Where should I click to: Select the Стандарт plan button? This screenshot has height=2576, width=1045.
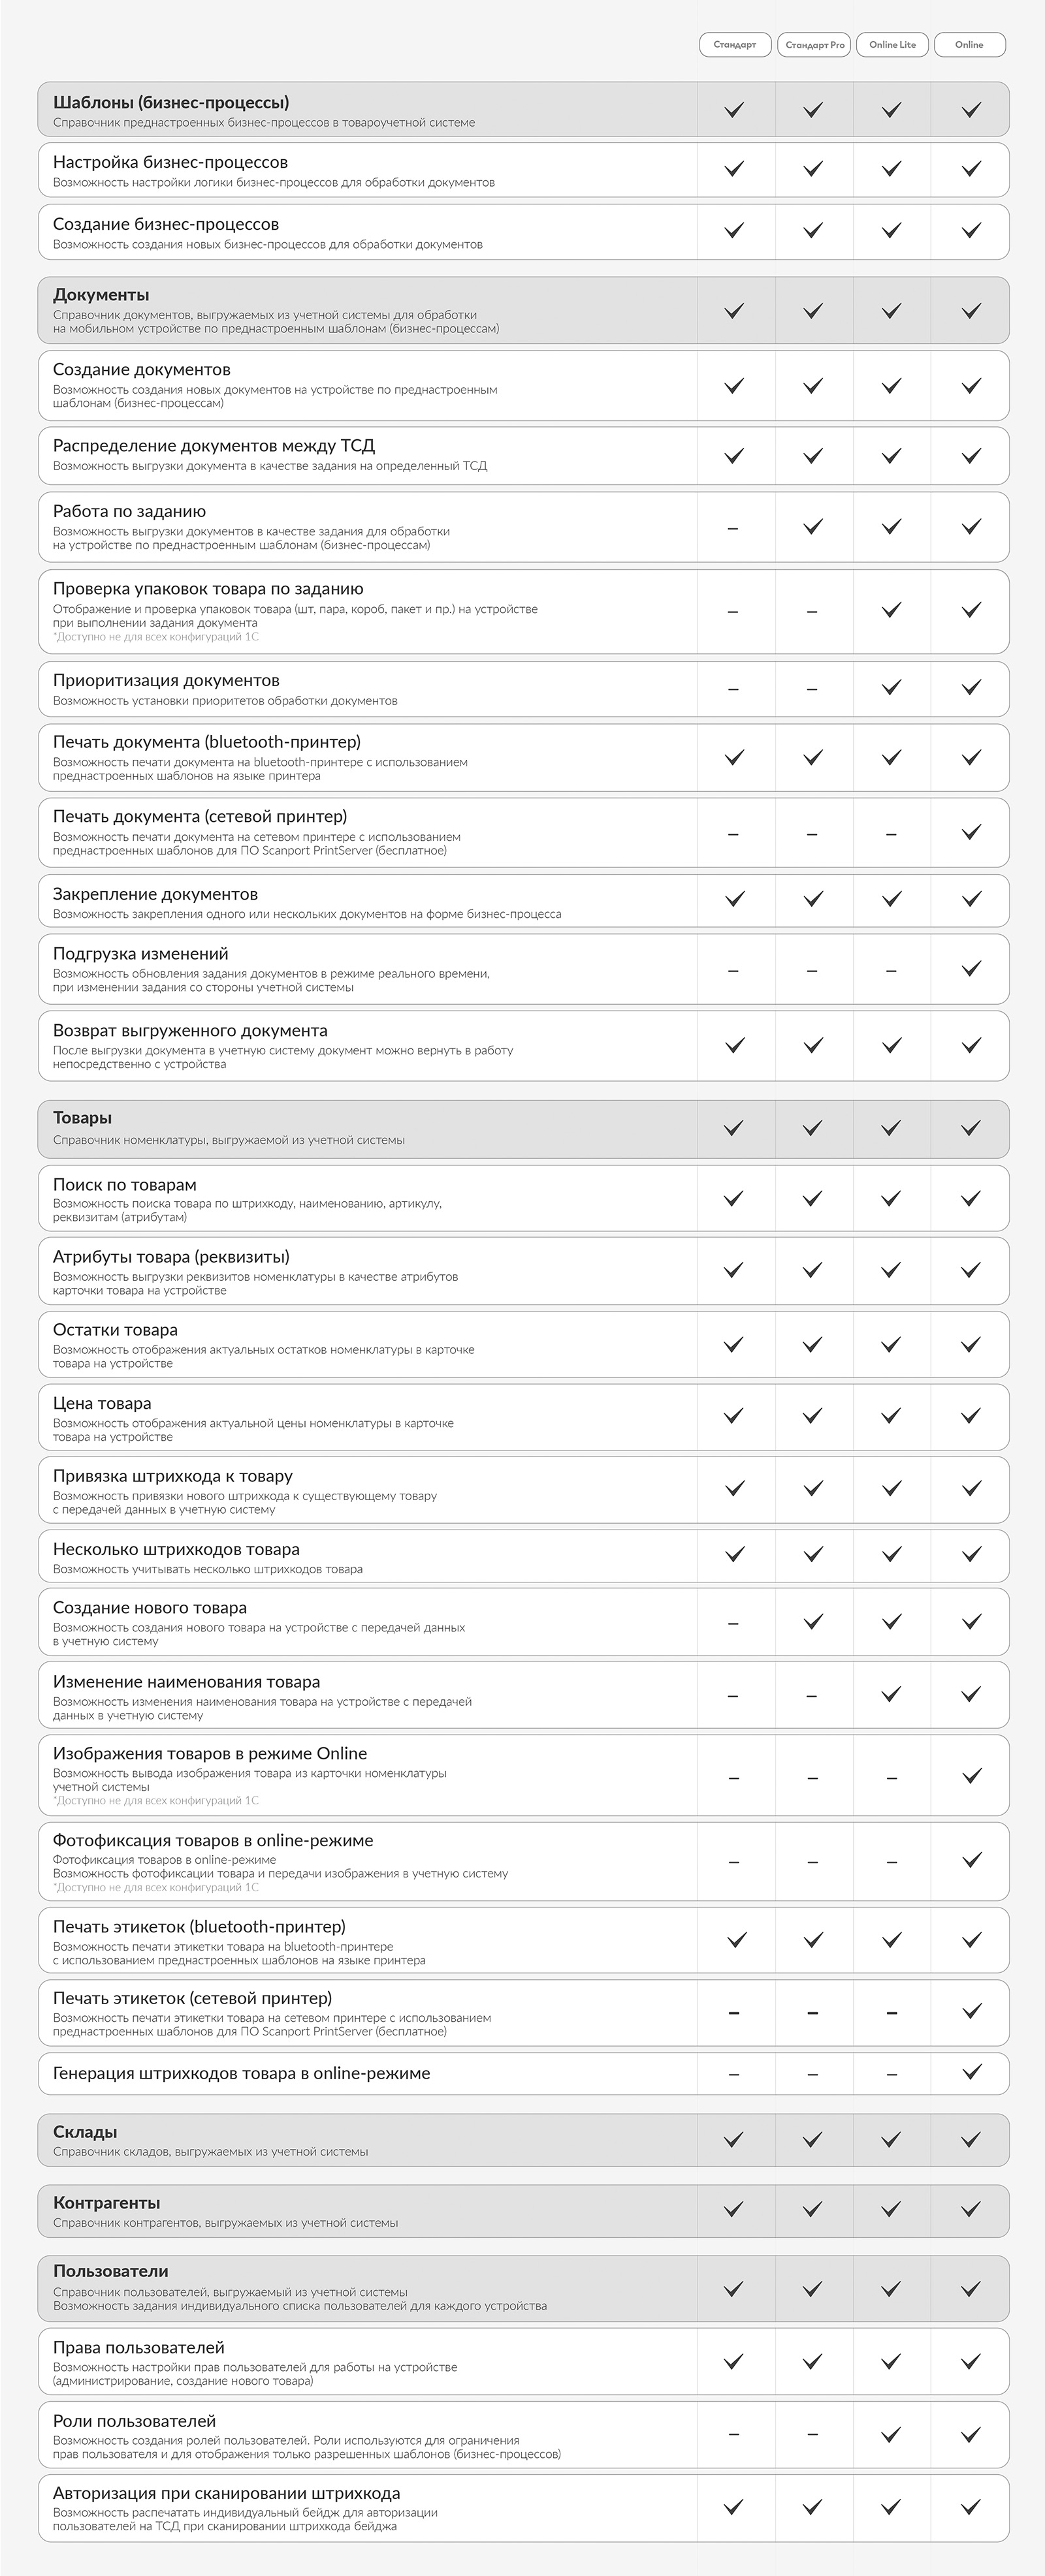[x=735, y=45]
